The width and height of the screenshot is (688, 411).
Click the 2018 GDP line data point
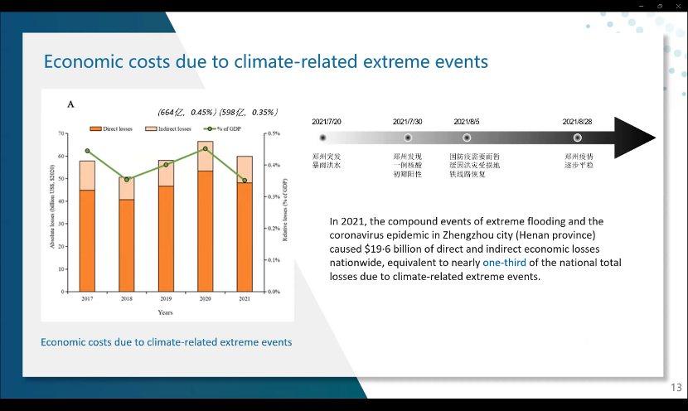pos(127,179)
